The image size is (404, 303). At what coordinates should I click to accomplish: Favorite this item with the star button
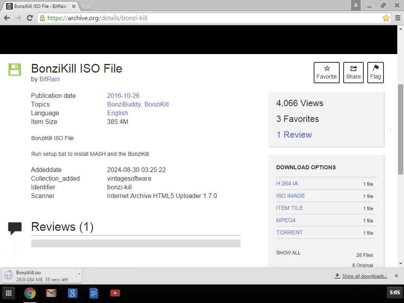tap(326, 73)
